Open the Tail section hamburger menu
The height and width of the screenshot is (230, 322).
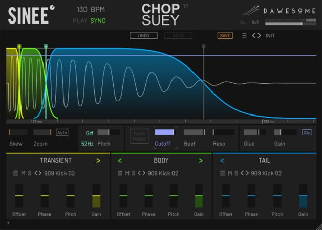point(222,173)
